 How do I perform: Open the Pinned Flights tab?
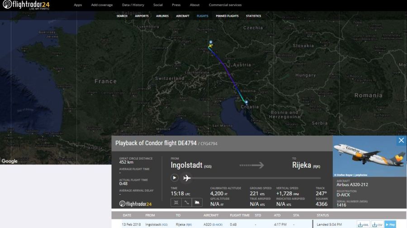click(x=227, y=16)
